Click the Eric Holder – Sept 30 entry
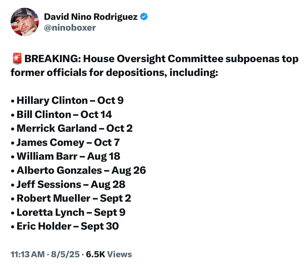304x265 pixels. 67,226
